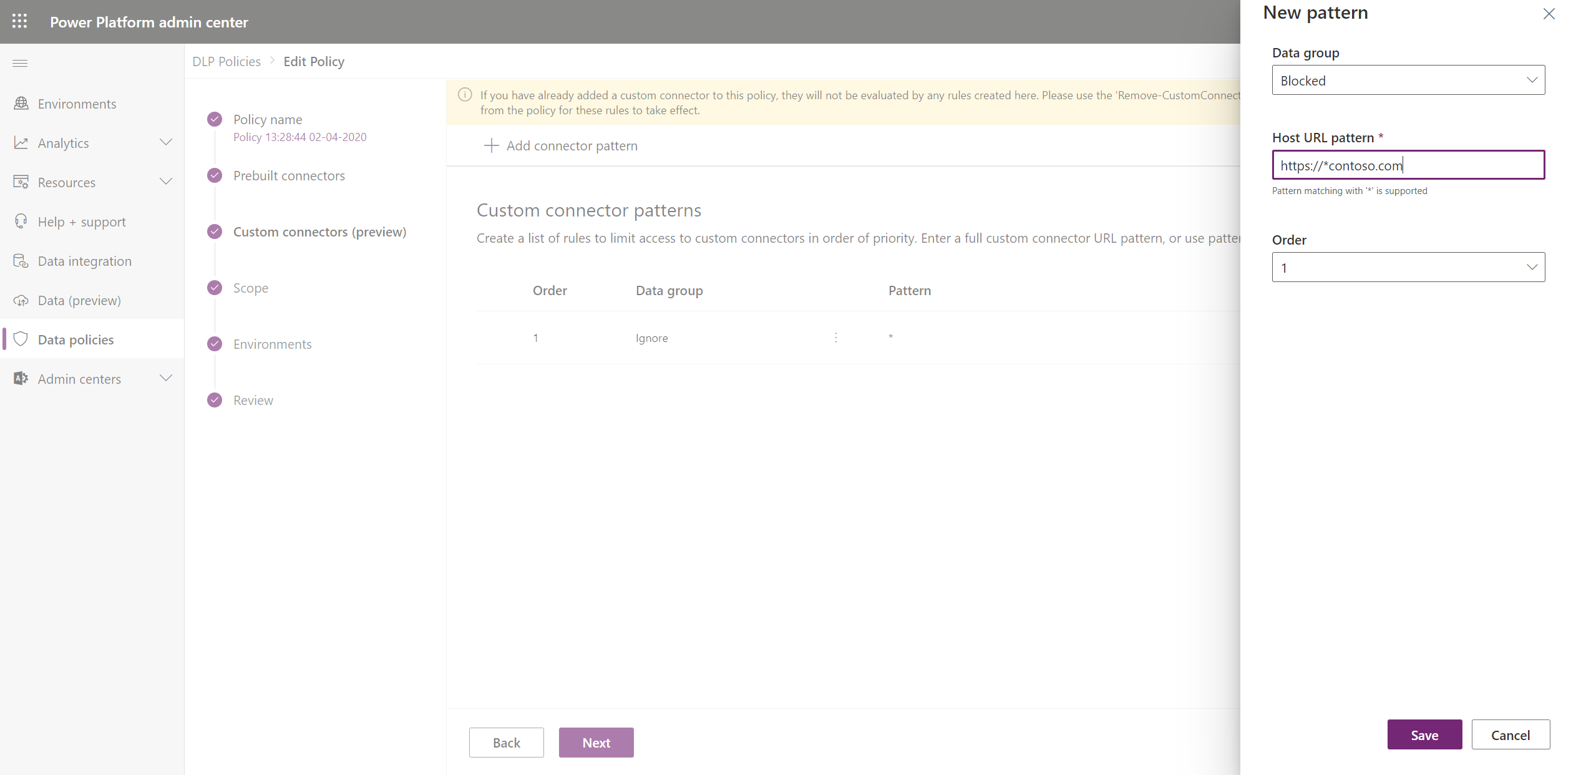Select the Prebuilt connectors step circle
Image resolution: width=1576 pixels, height=775 pixels.
(x=215, y=175)
